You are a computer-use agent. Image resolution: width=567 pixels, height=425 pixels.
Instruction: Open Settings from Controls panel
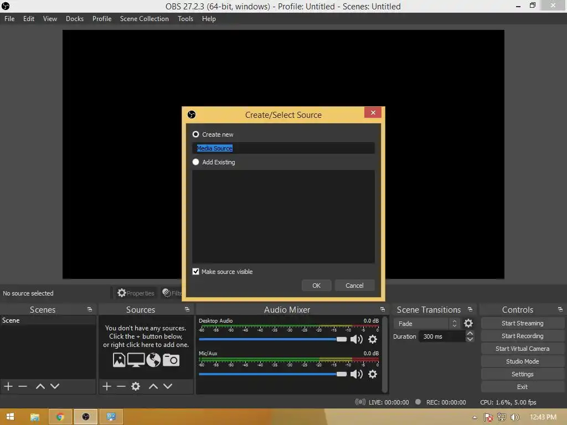(x=523, y=374)
